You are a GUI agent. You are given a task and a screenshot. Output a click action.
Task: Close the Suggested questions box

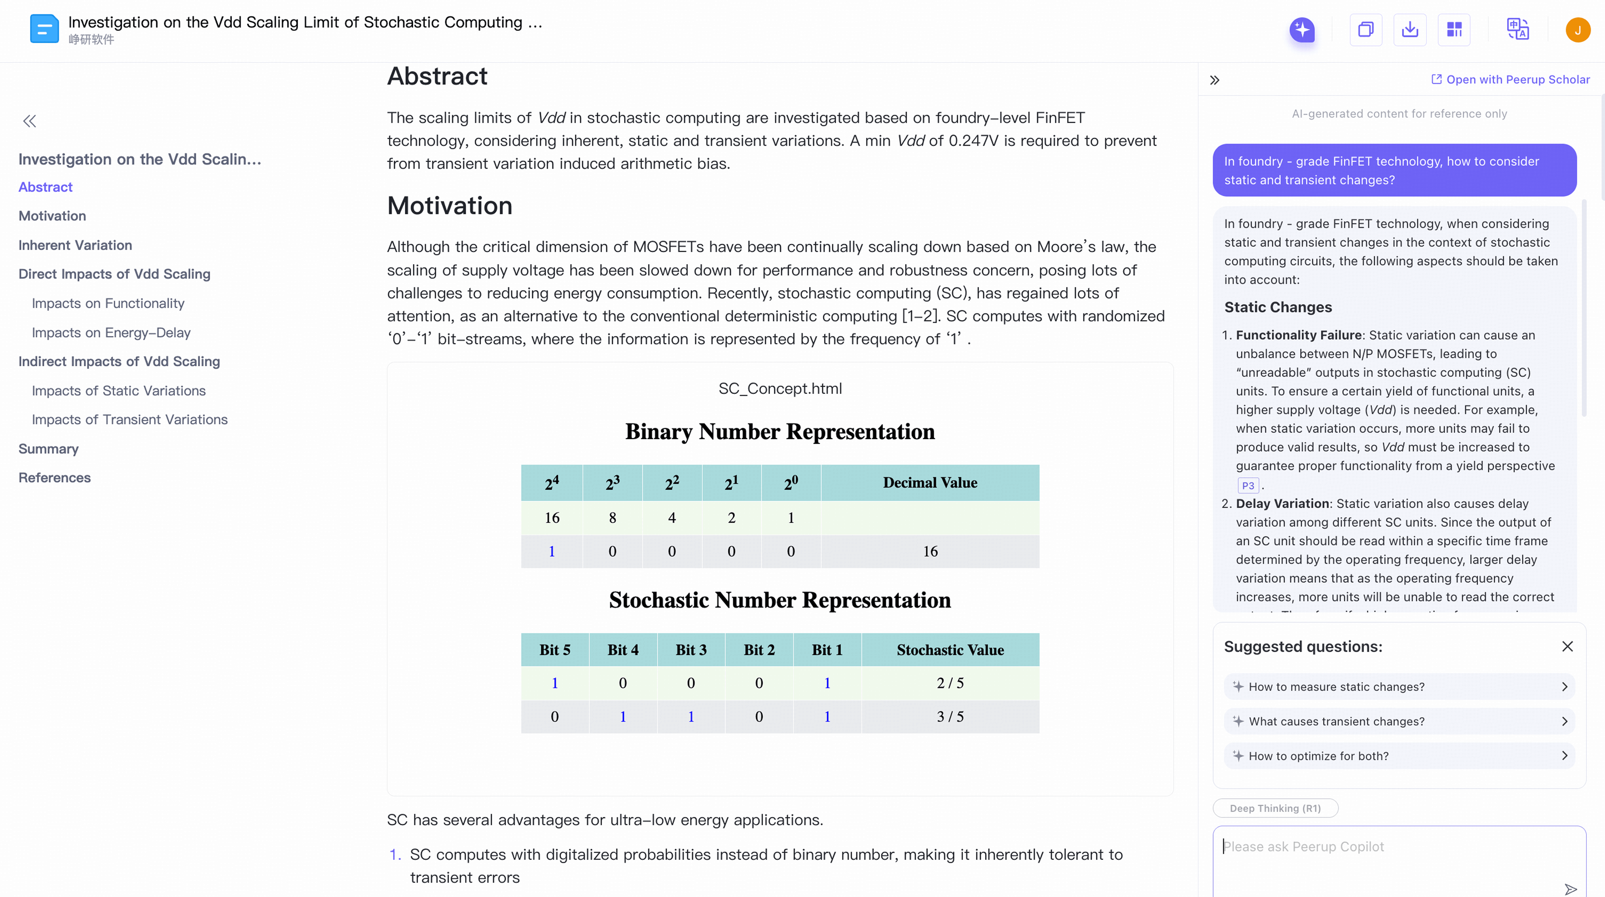point(1567,646)
